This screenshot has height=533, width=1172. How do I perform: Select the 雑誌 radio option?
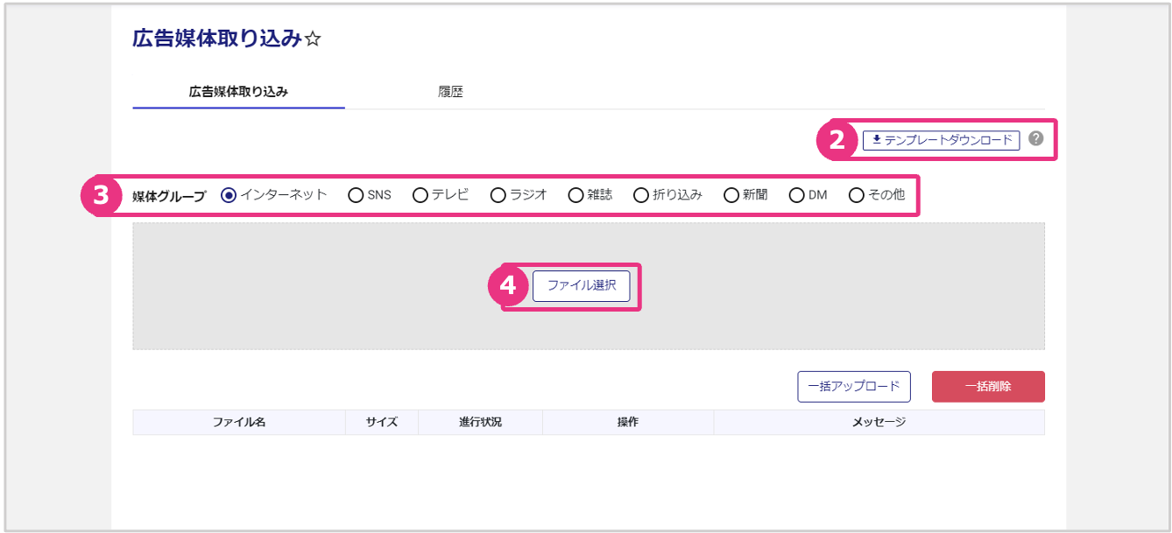(x=575, y=195)
